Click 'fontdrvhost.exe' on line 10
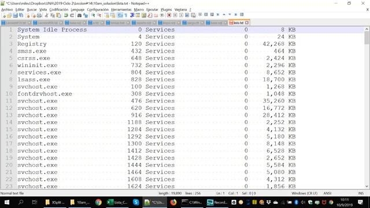The width and height of the screenshot is (370, 208). [45, 94]
